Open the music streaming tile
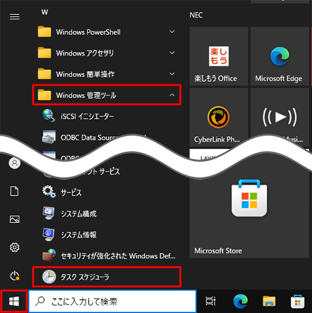 [x=280, y=117]
